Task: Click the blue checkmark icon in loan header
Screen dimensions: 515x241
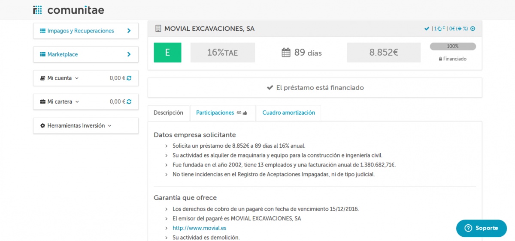Action: click(427, 29)
